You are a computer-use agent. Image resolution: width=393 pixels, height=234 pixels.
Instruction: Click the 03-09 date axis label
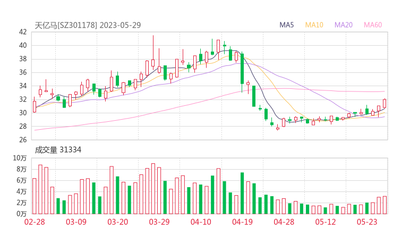(76, 222)
